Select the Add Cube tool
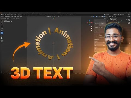This screenshot has width=131, height=98. [2, 41]
